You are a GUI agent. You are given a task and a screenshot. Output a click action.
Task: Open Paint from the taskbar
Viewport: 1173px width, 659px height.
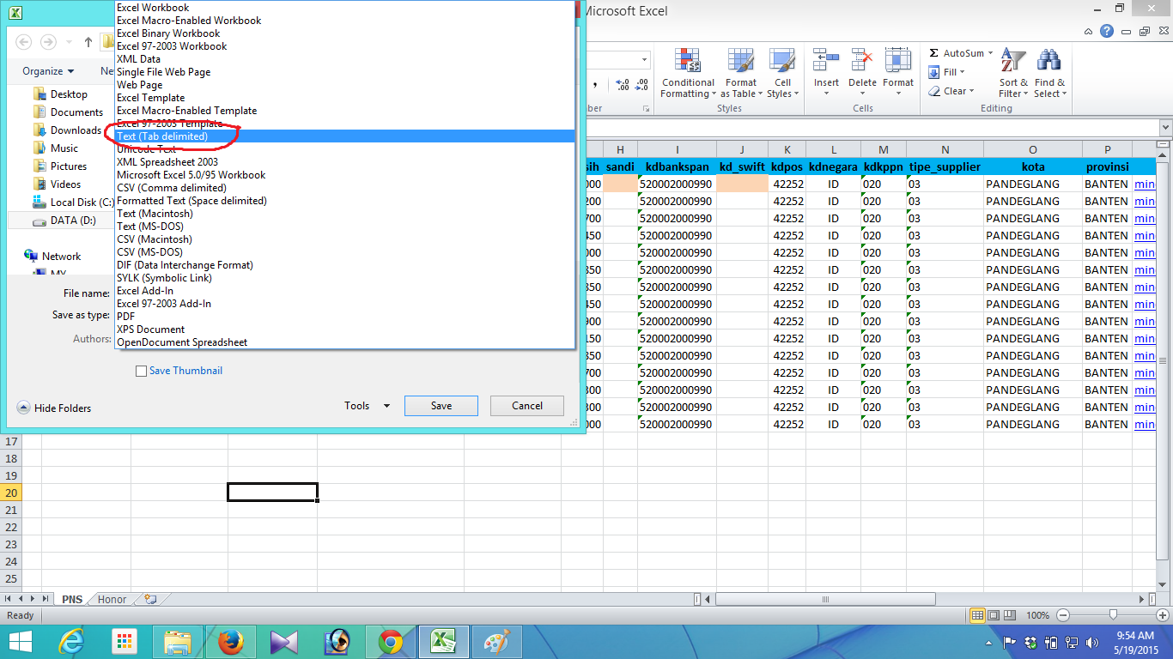pos(497,642)
